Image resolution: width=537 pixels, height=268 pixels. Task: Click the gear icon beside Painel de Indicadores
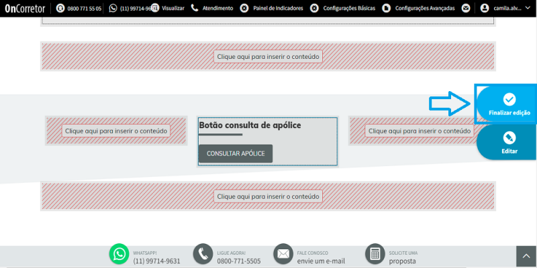tap(244, 8)
